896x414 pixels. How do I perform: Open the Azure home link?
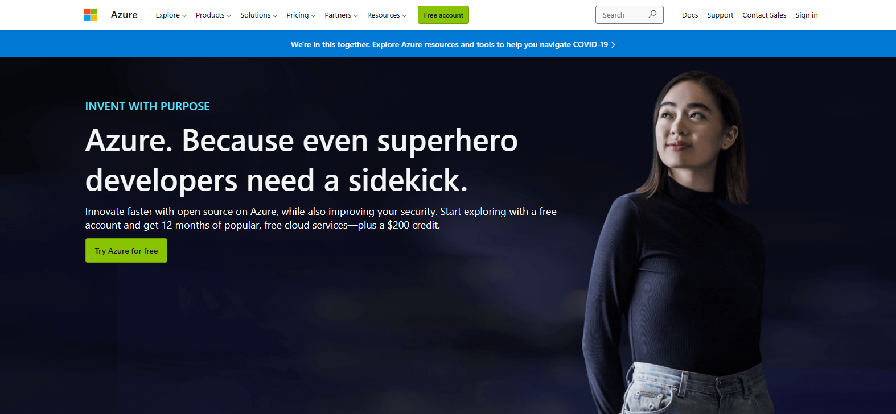(124, 15)
